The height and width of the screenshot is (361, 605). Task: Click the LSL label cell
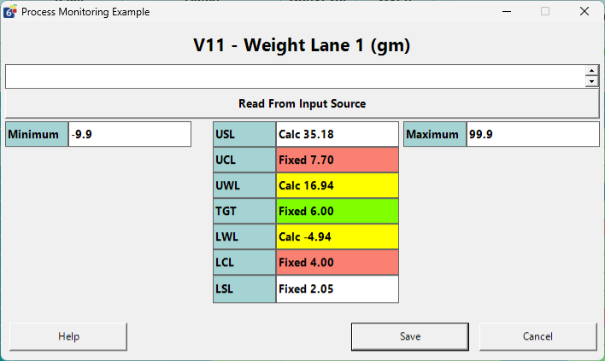pyautogui.click(x=244, y=289)
